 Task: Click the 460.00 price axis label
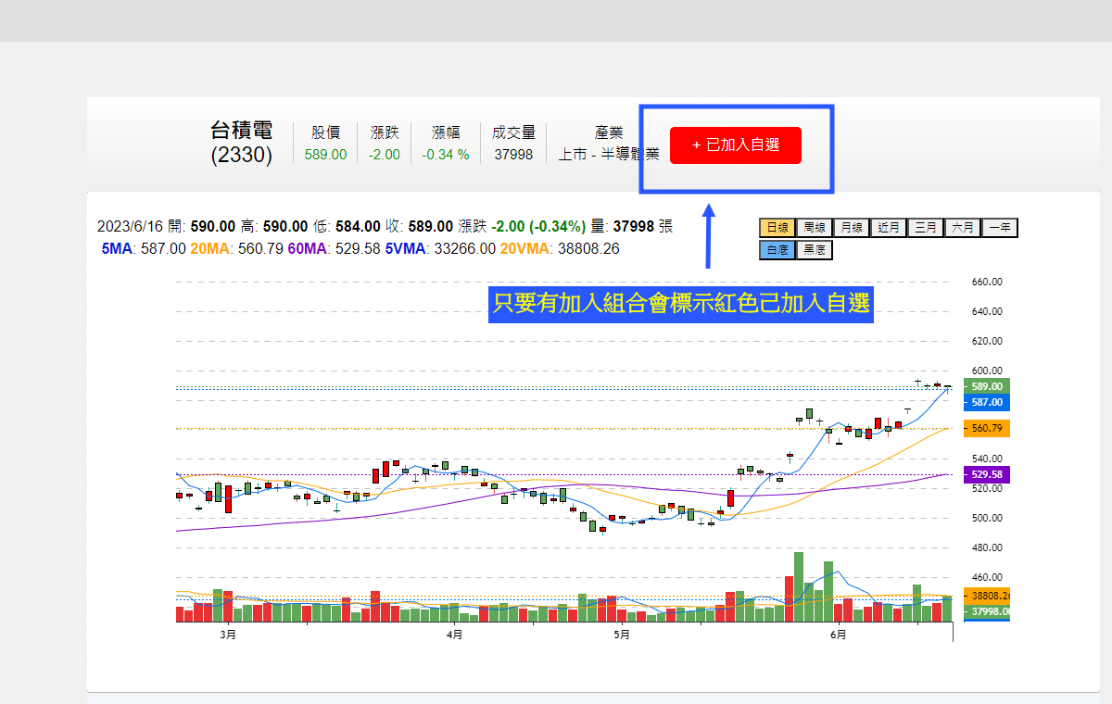(x=987, y=577)
